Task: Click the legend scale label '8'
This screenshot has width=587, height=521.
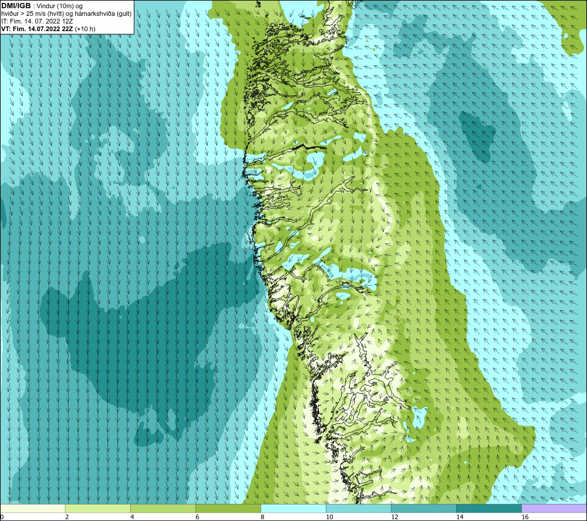Action: 262,517
